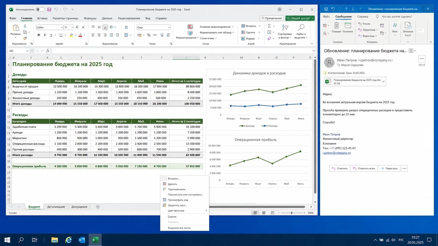Image resolution: width=438 pixels, height=246 pixels.
Task: Click the Sort and Filter icon
Action: 285,27
